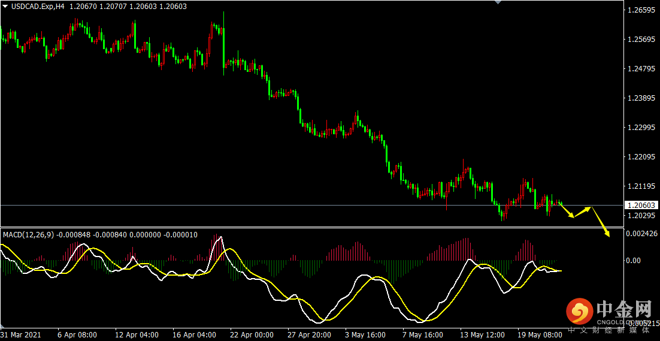Click the current price label 1.20603
Viewport: 660px width, 341px height.
[x=641, y=206]
